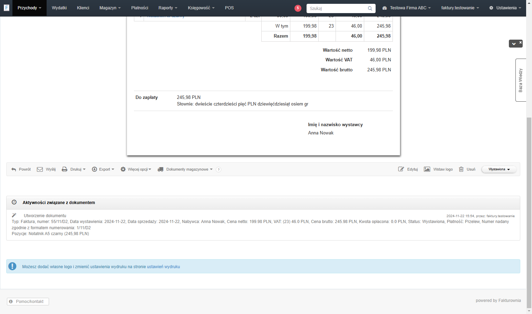
Task: Open faktury.testowanie link in activity entry
Action: click(x=501, y=216)
